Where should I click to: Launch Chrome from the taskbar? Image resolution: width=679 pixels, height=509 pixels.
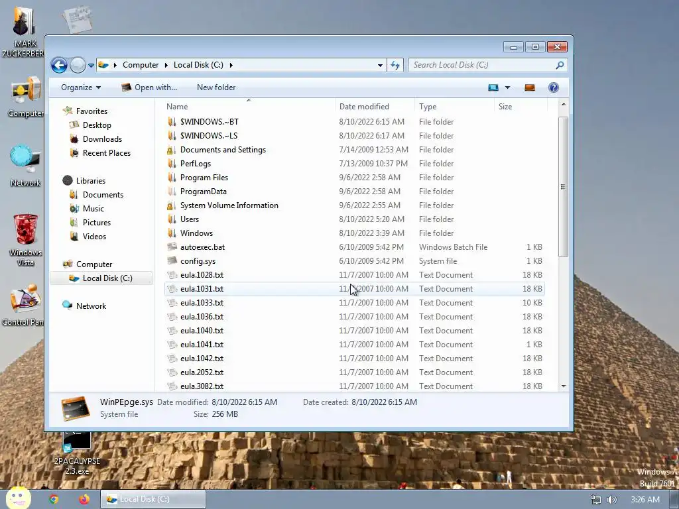point(54,499)
